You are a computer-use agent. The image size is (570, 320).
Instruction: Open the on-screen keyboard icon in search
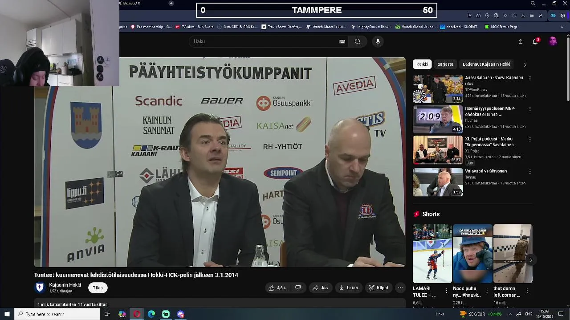click(342, 41)
